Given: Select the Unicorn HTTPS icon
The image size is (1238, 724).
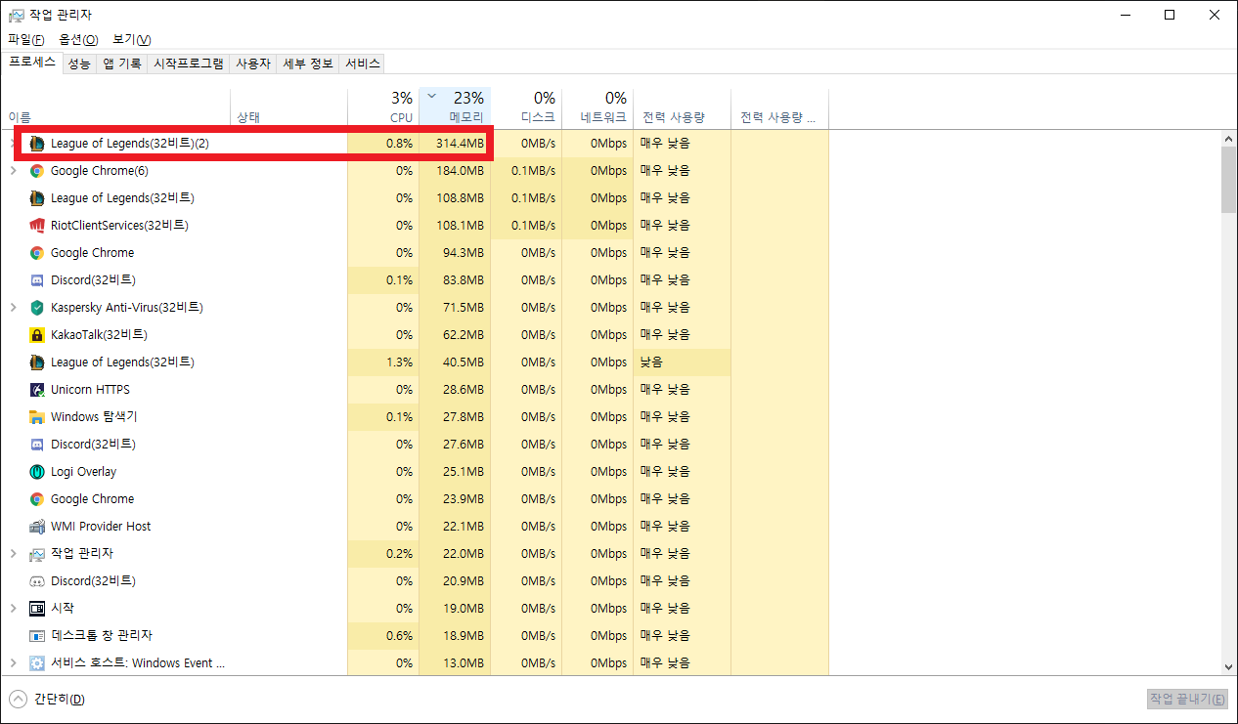Looking at the screenshot, I should pyautogui.click(x=37, y=390).
